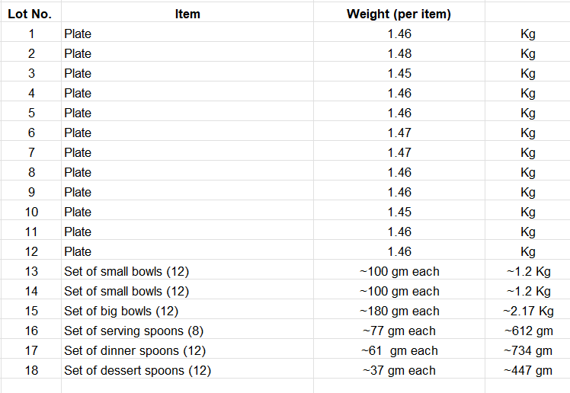Select the '~447 gm' total cell
This screenshot has height=393, width=570.
(x=527, y=370)
